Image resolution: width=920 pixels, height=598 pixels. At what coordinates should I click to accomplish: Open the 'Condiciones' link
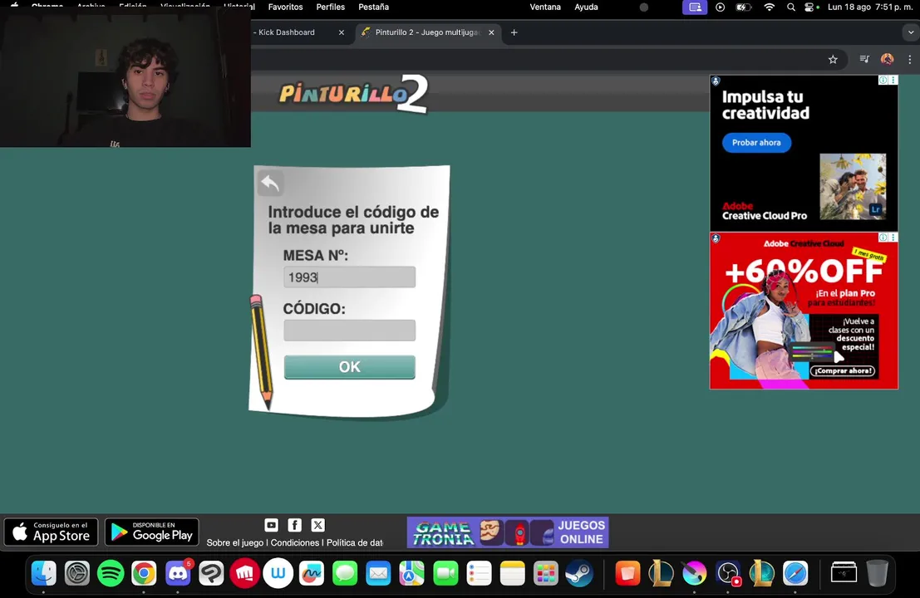click(294, 543)
